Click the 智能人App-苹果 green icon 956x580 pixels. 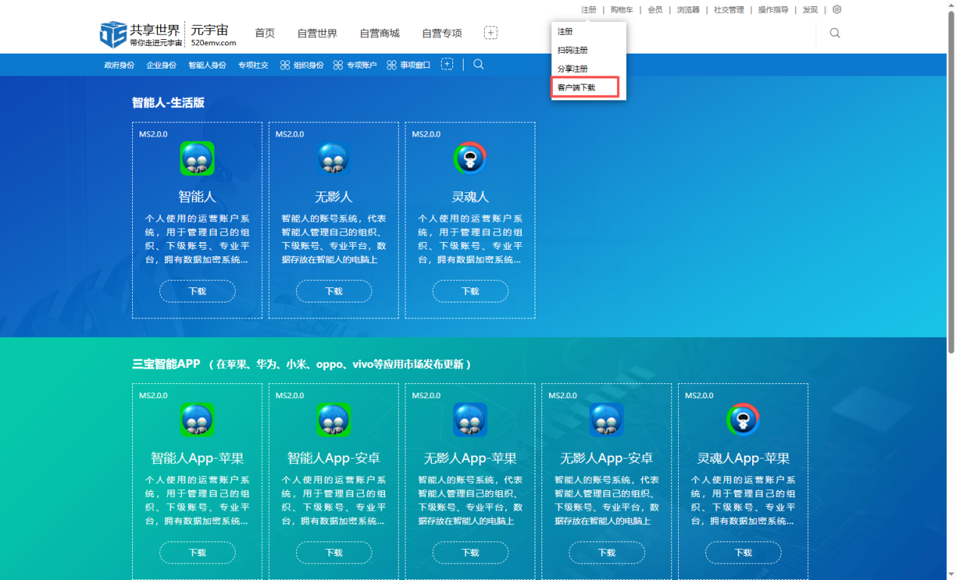(197, 420)
